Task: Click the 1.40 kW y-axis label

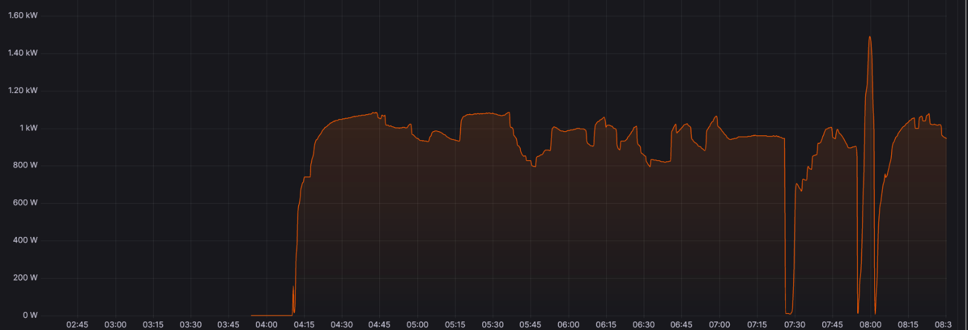Action: point(23,53)
